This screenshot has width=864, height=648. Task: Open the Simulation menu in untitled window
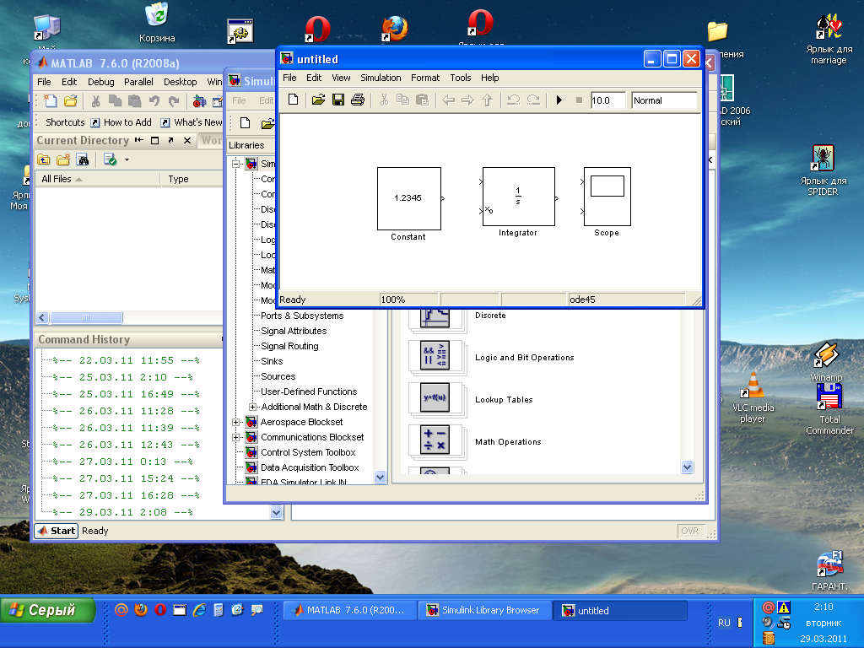381,78
